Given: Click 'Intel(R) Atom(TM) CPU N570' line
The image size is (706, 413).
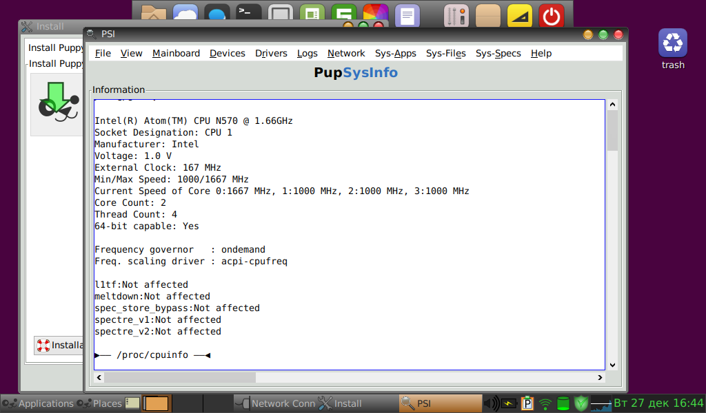Looking at the screenshot, I should (194, 121).
